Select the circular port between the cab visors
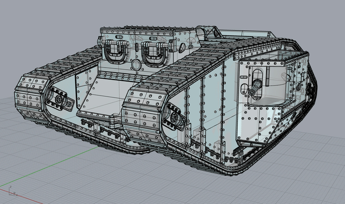This screenshot has height=204, width=345. (x=136, y=64)
